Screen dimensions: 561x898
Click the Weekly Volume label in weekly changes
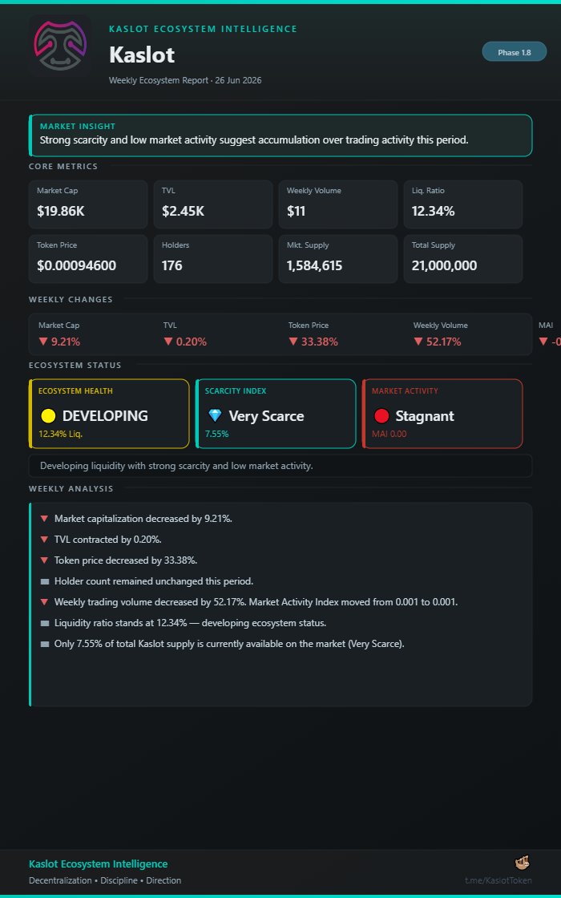tap(440, 326)
